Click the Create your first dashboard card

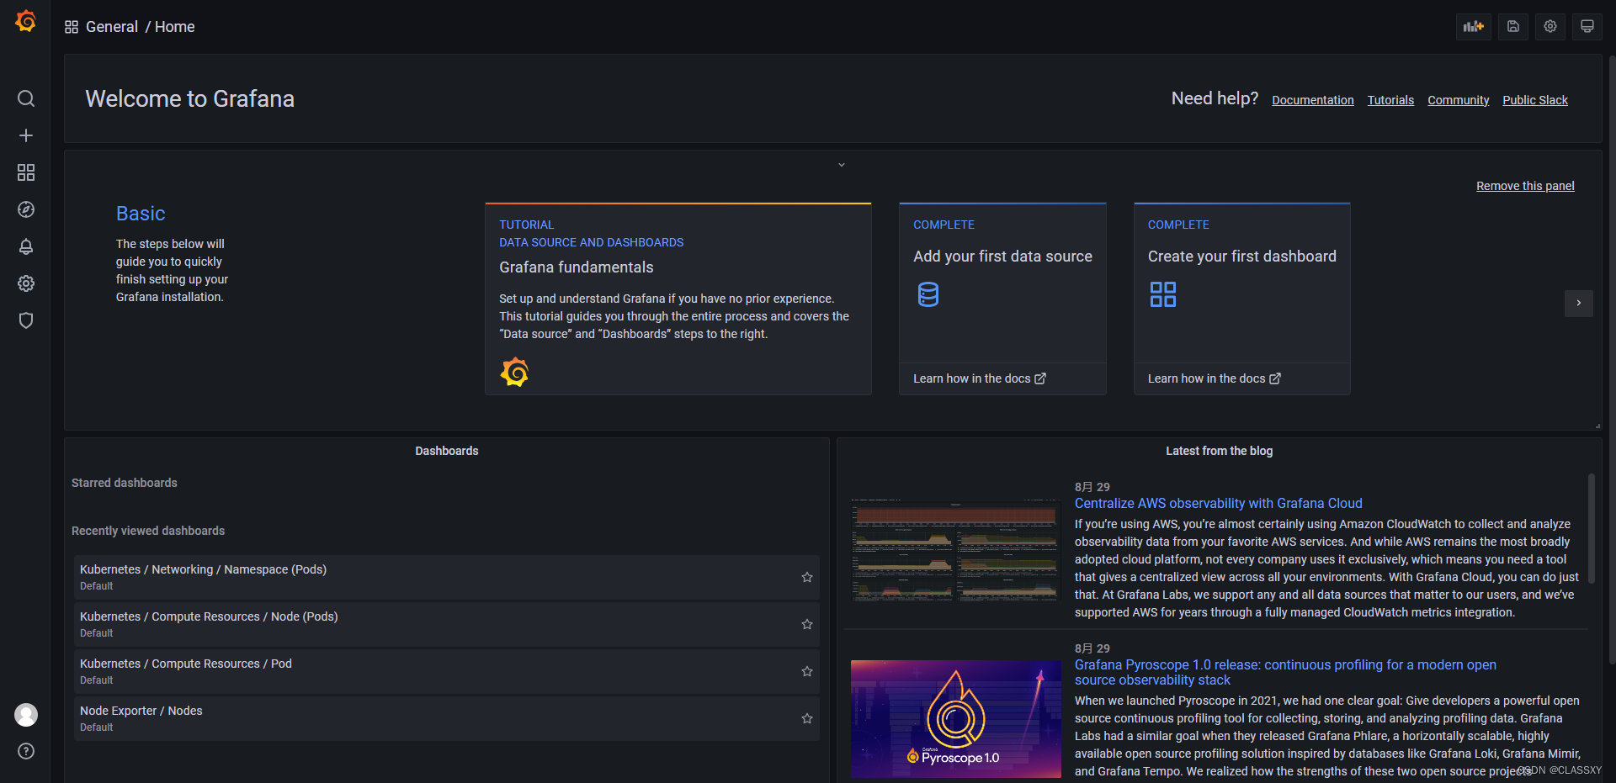(x=1241, y=299)
